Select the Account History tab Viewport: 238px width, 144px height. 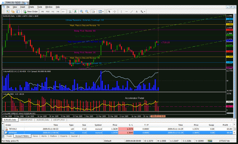click(x=22, y=136)
